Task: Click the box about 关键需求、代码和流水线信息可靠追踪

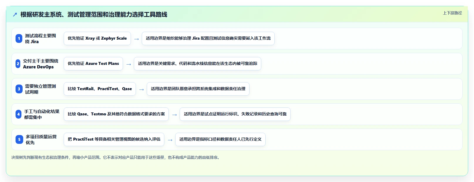Action: pos(198,64)
